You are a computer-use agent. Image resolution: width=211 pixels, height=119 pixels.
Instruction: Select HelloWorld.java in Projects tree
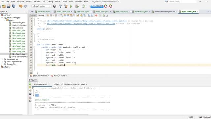tap(18, 23)
